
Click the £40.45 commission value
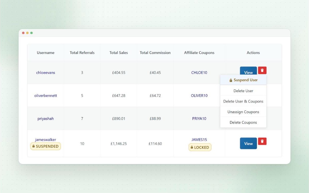tap(155, 73)
